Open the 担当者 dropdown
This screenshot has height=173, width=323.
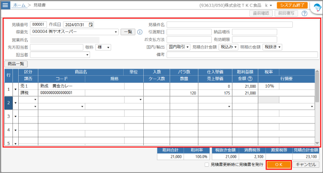(x=87, y=55)
